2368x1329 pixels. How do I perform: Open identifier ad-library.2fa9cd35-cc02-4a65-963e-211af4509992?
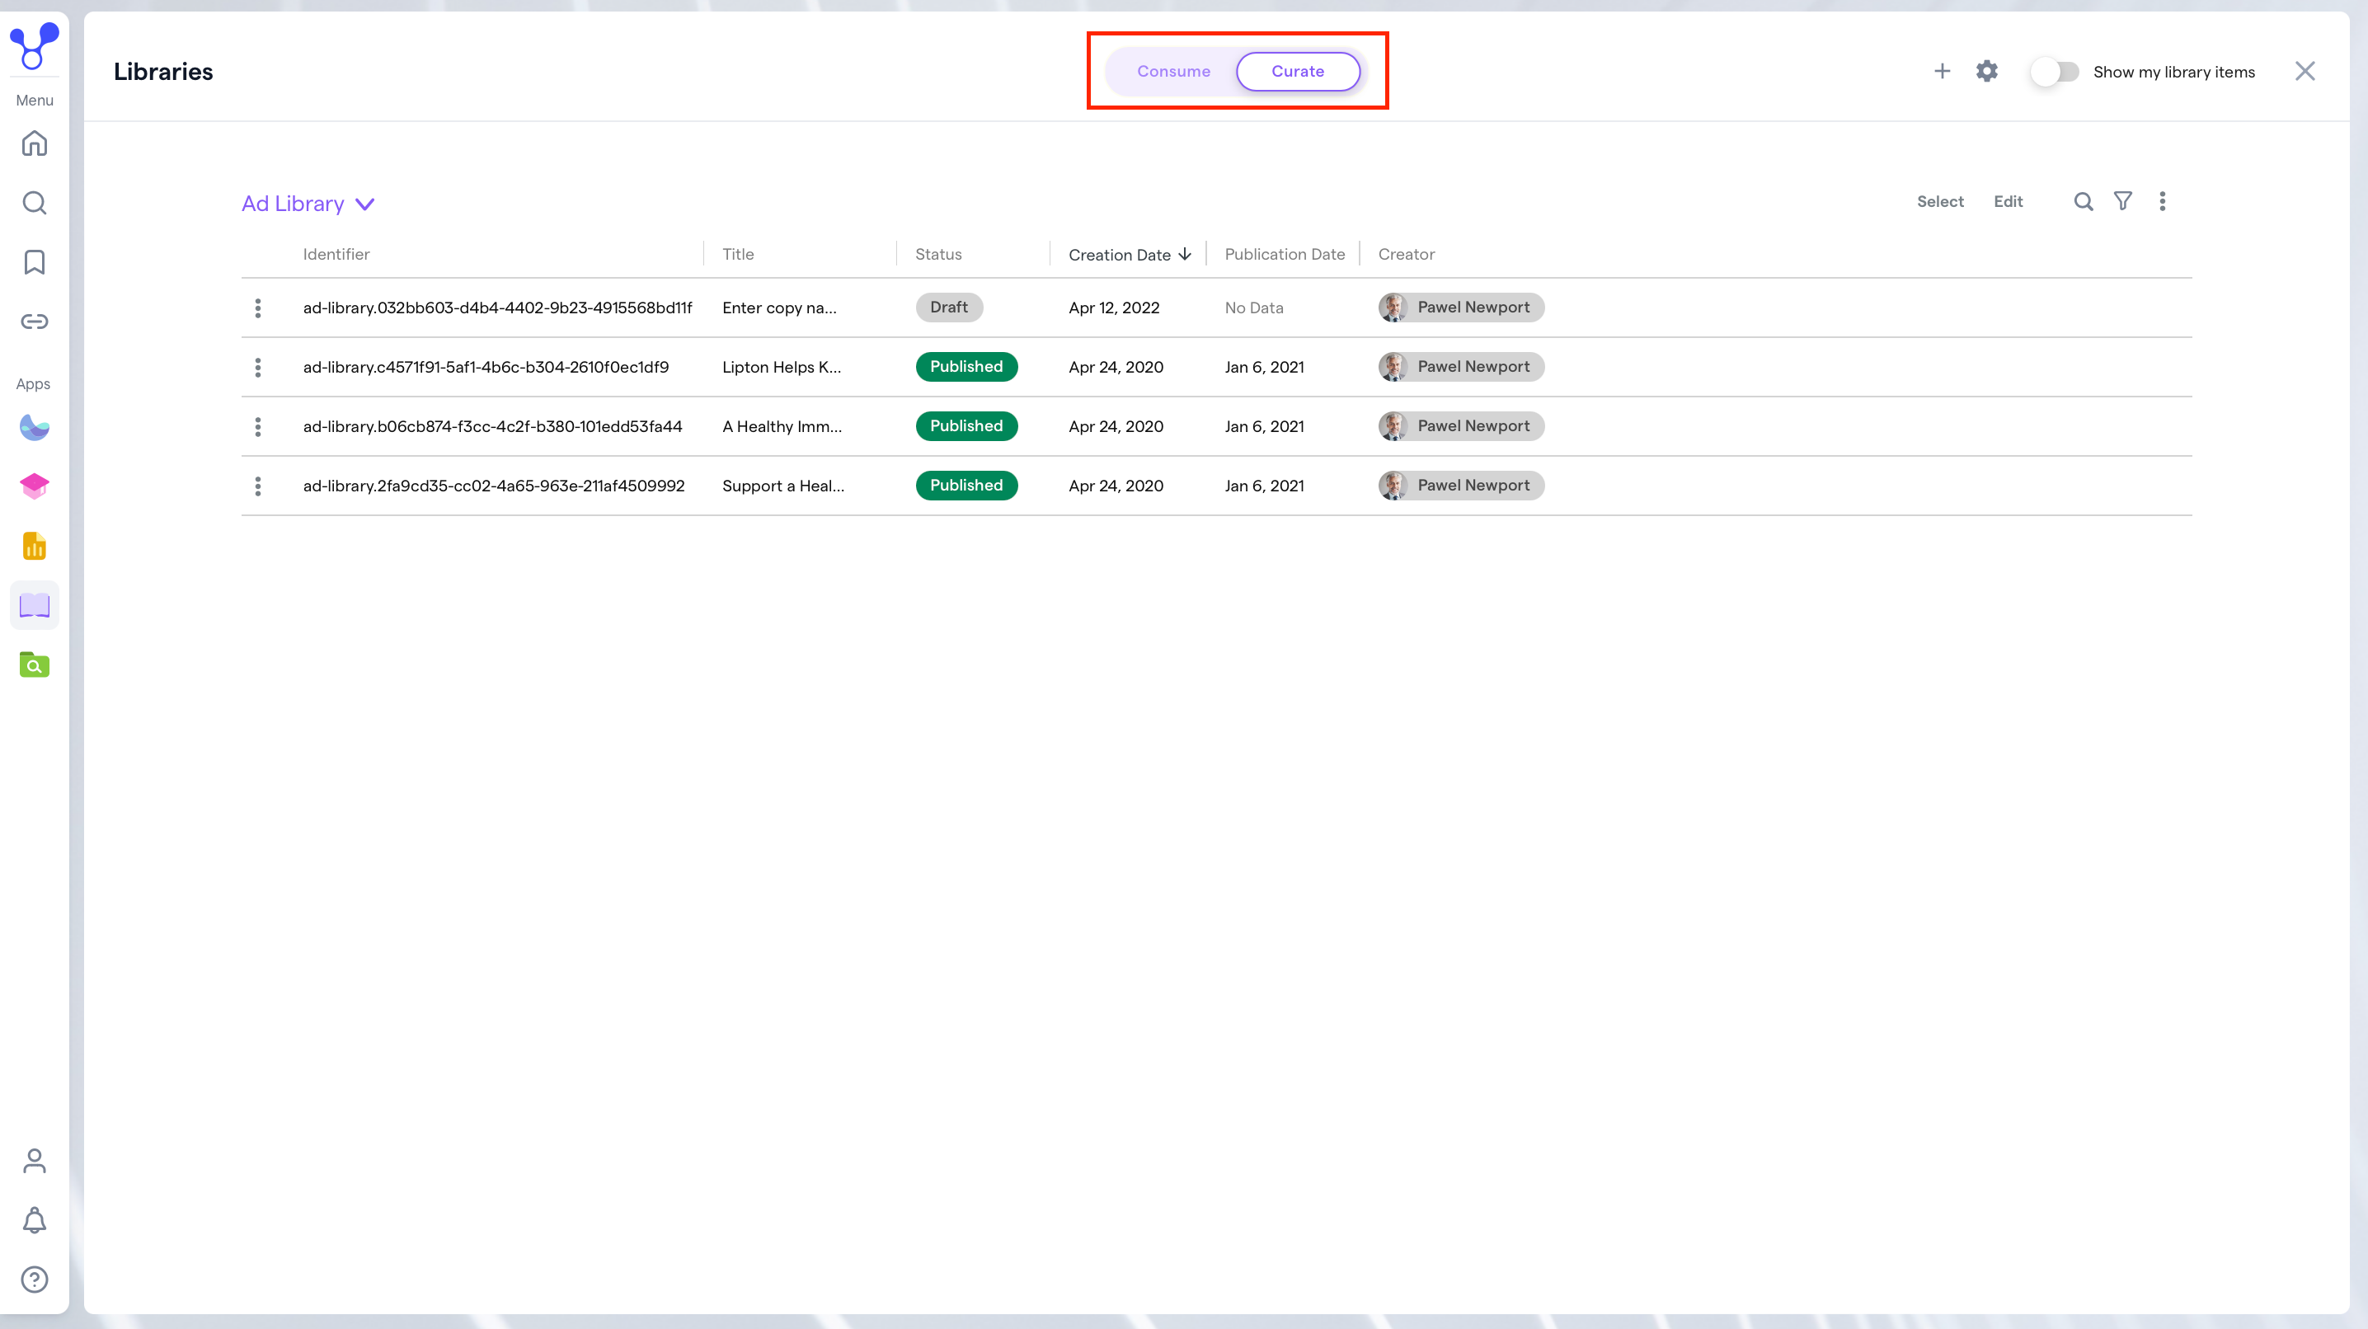click(x=494, y=486)
